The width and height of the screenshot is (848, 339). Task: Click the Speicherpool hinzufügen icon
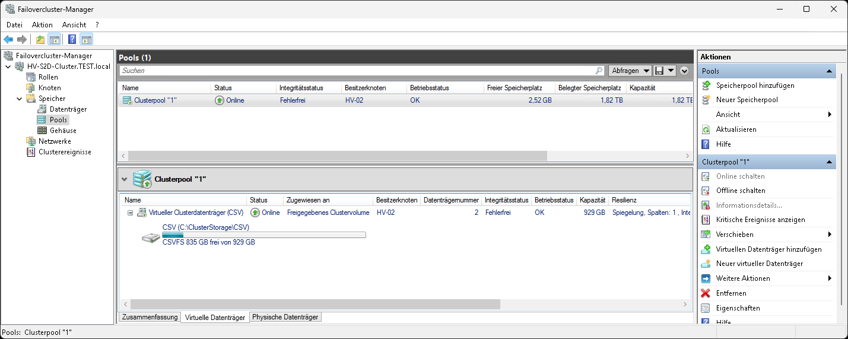[706, 85]
